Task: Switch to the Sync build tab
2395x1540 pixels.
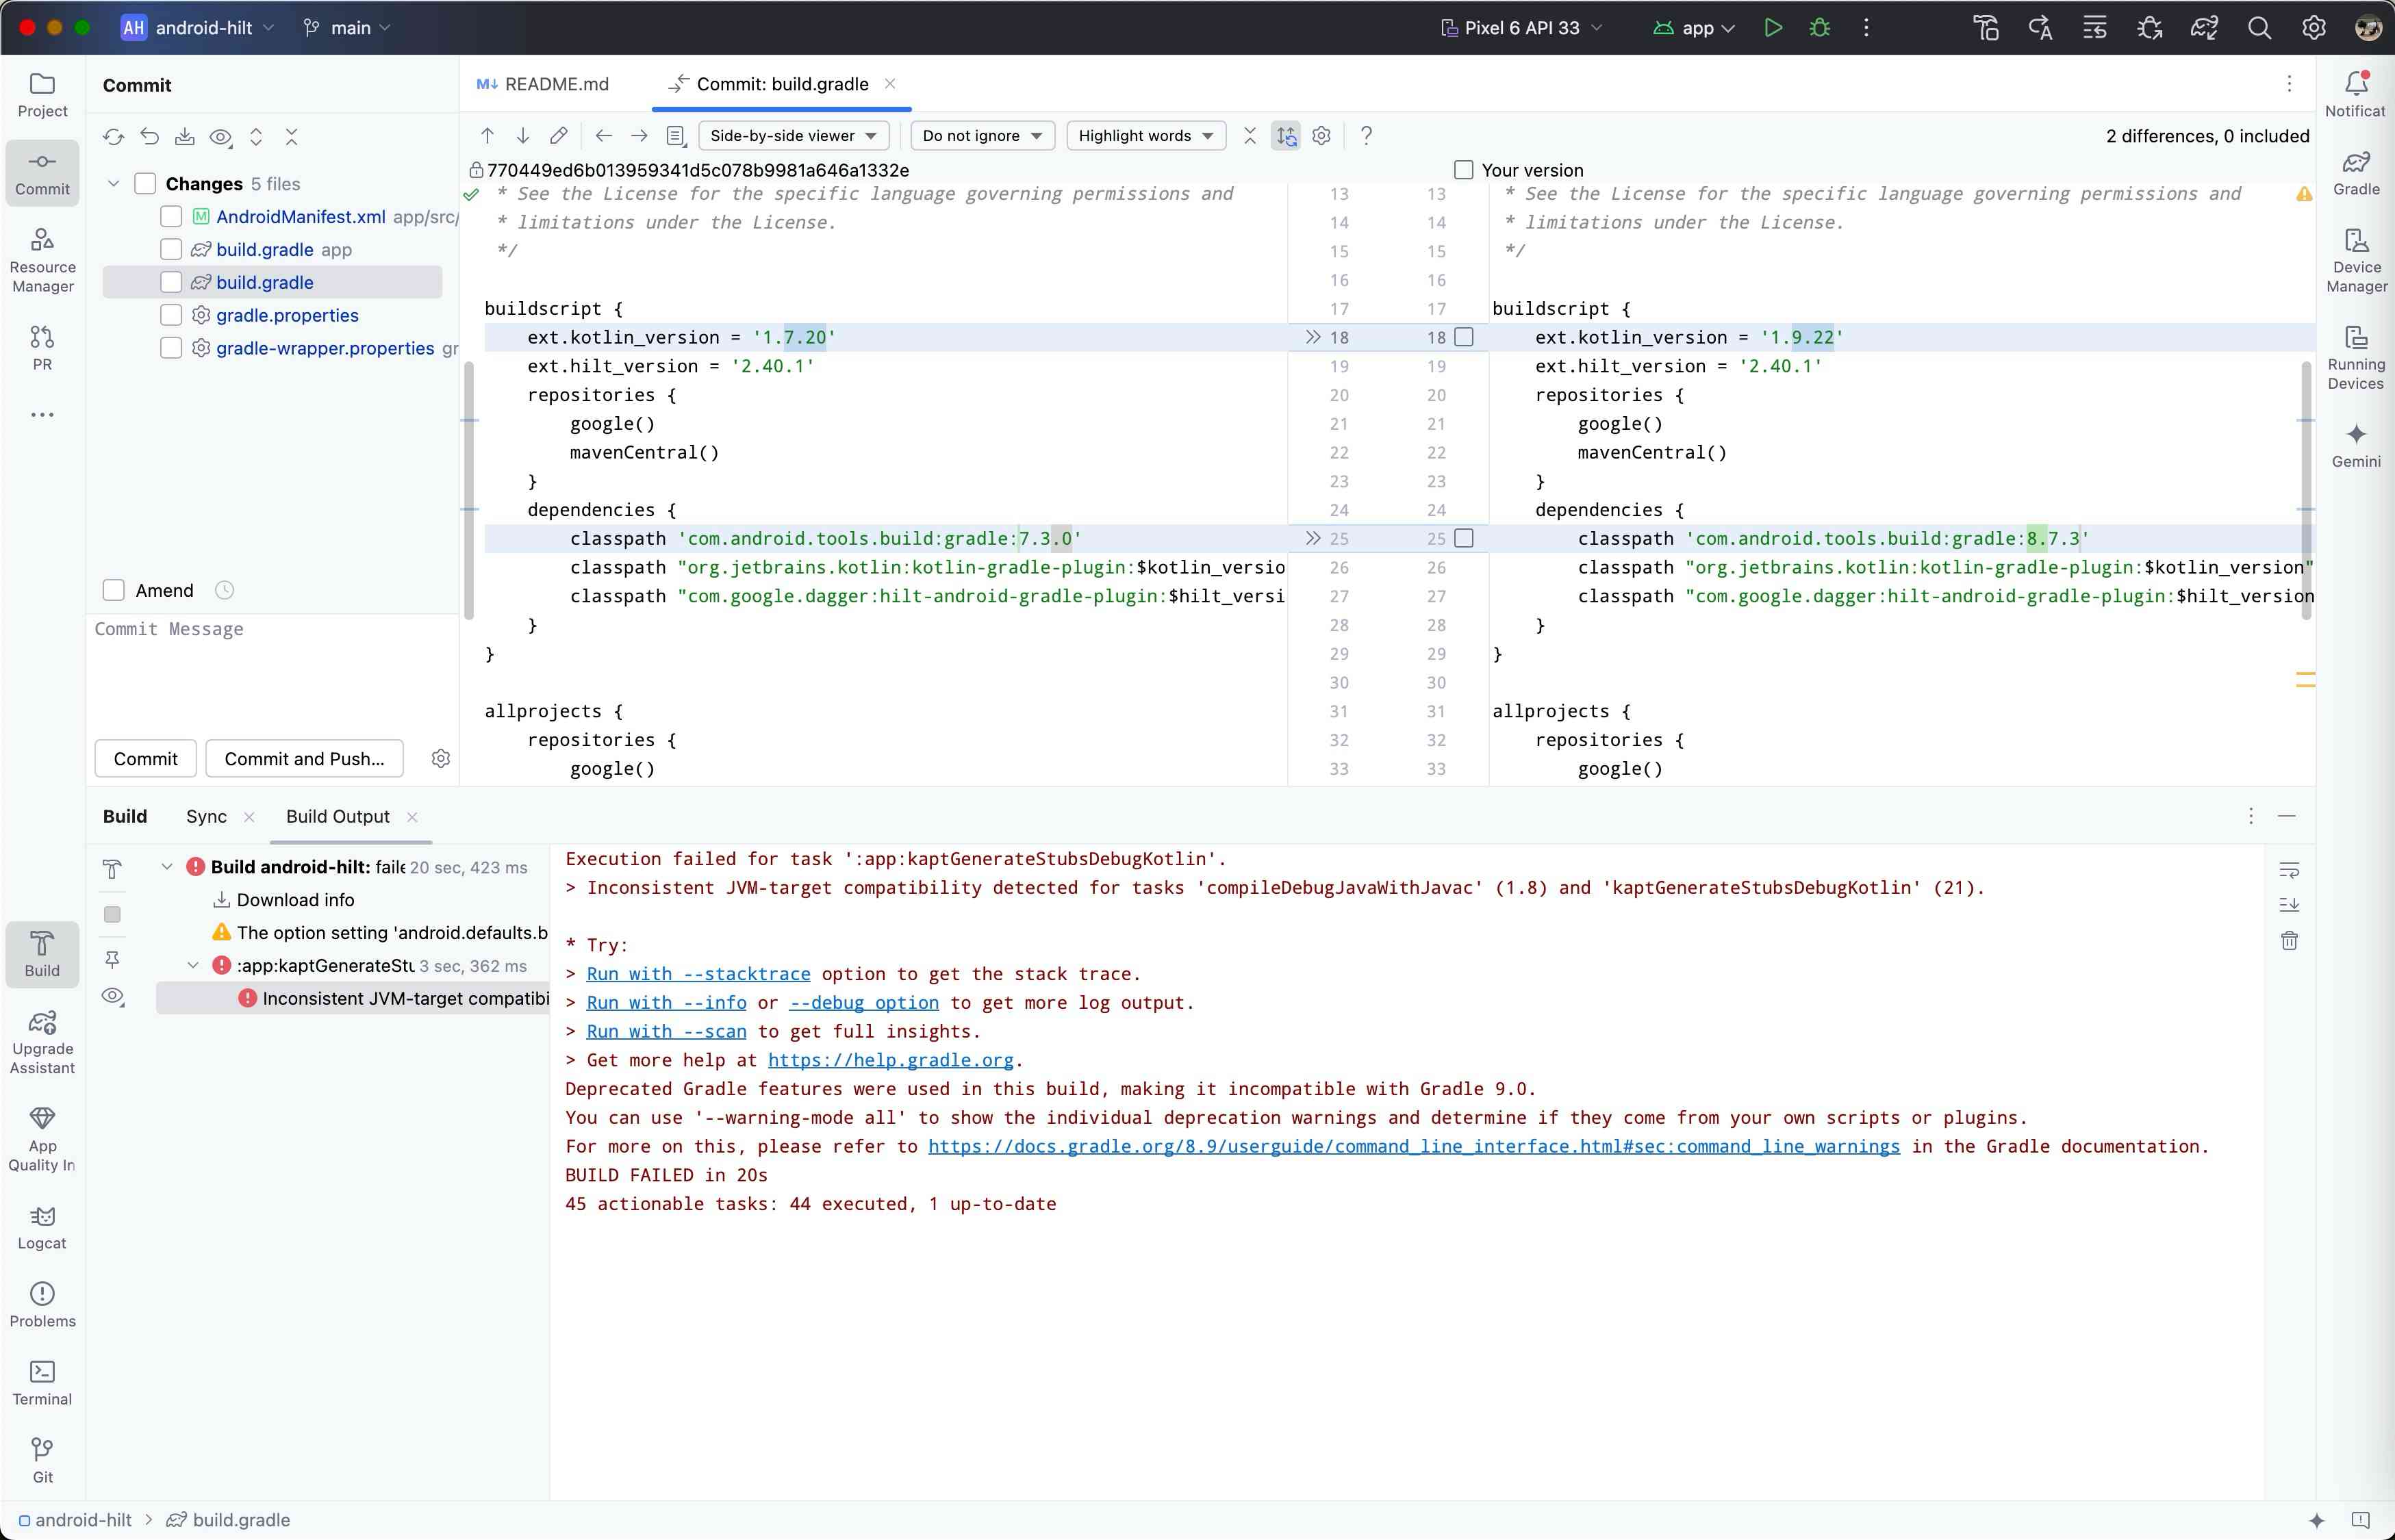Action: pyautogui.click(x=206, y=816)
